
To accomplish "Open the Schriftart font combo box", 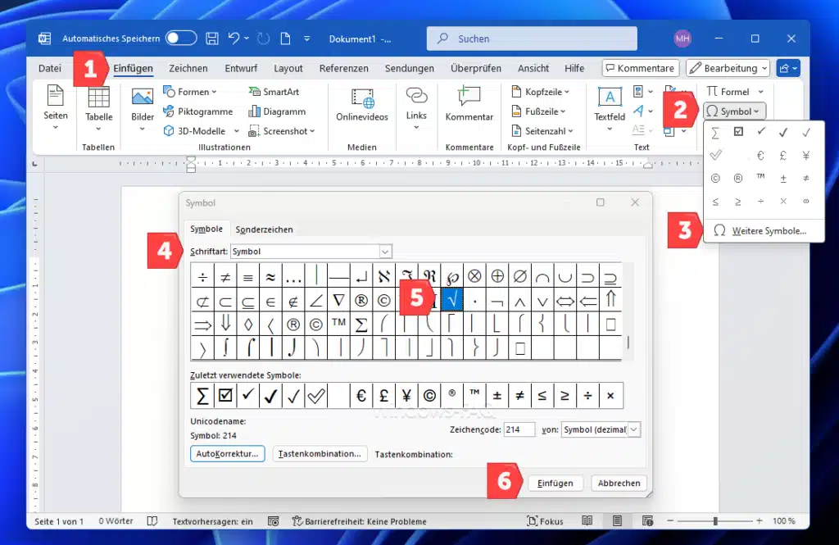I will [x=311, y=251].
